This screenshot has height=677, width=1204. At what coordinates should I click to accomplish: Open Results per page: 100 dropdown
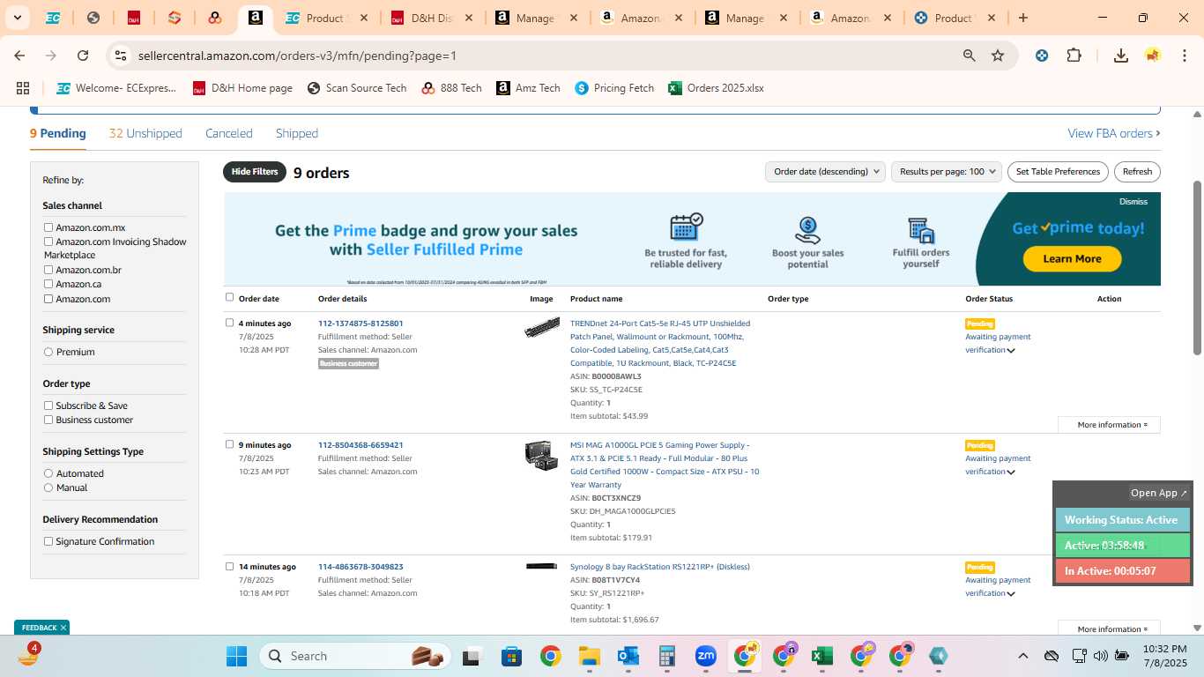[x=947, y=172]
